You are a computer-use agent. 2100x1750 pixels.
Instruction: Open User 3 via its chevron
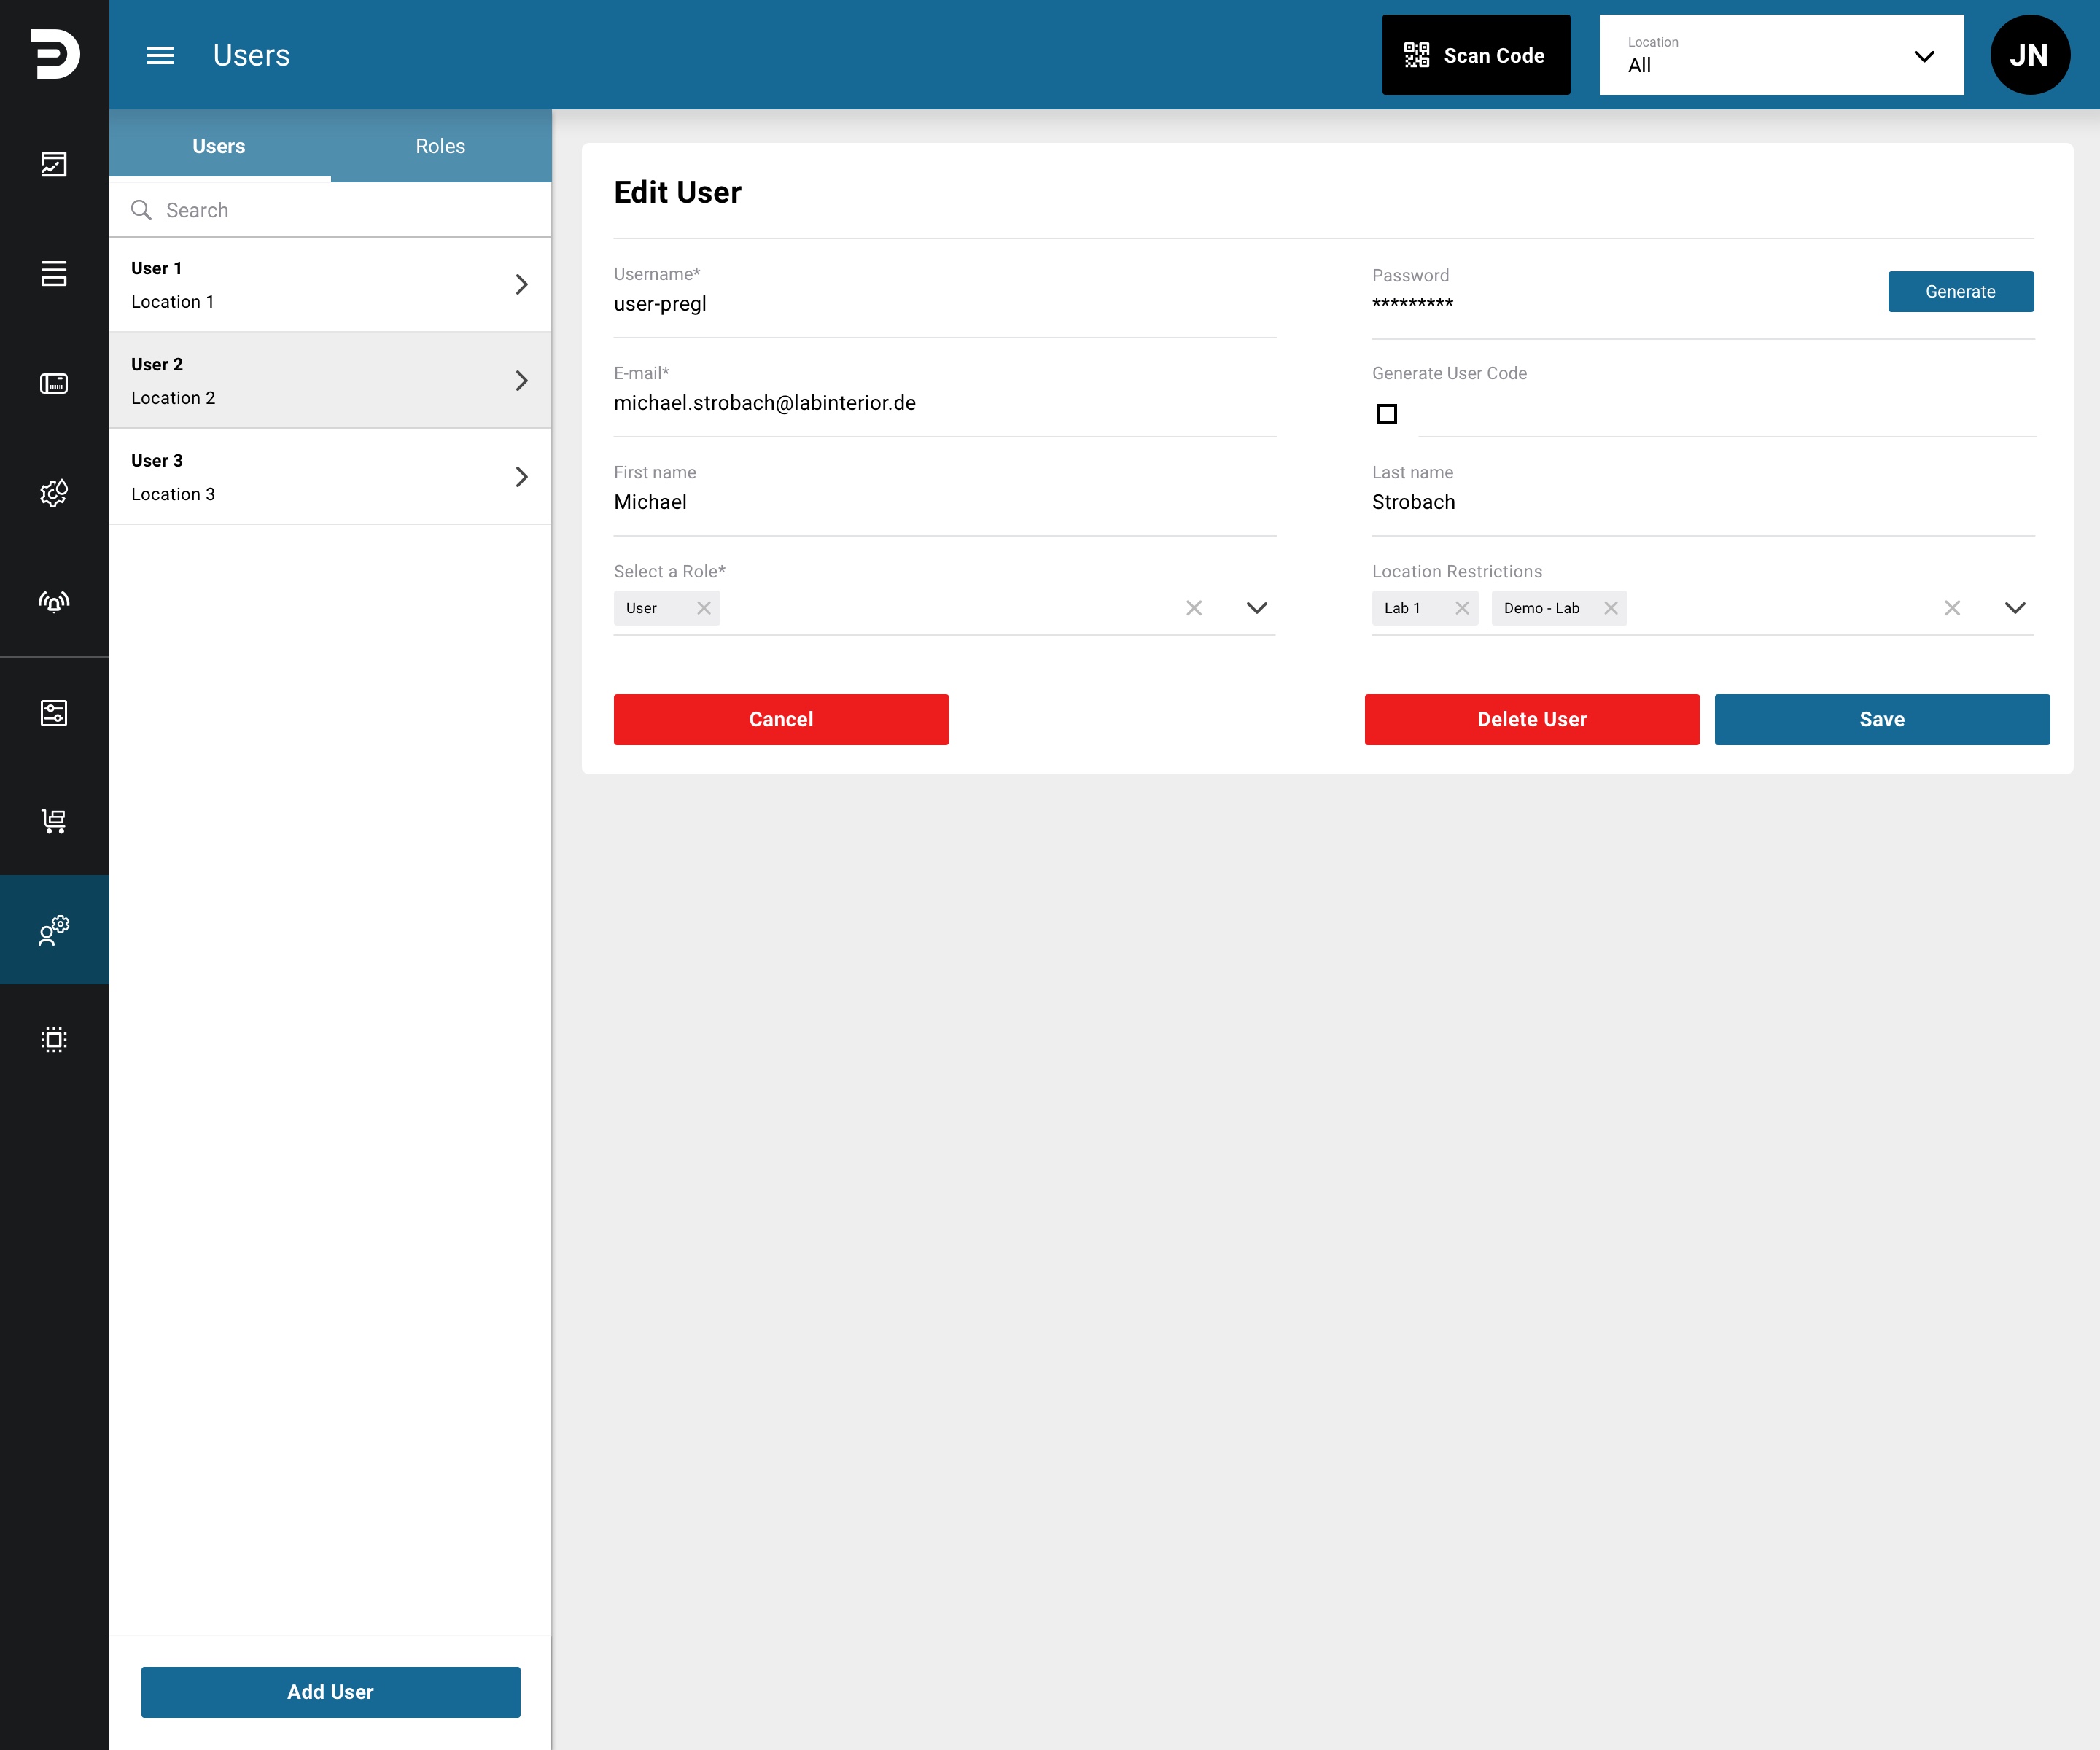click(x=521, y=477)
